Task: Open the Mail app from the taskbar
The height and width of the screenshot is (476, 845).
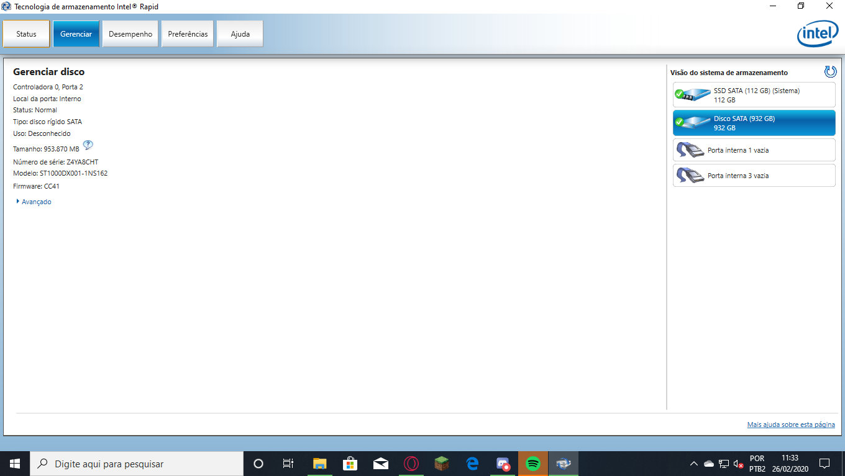Action: (x=380, y=464)
